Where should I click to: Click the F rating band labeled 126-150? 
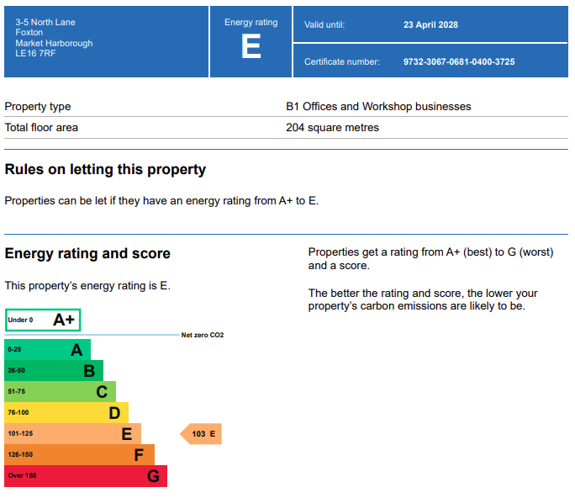(x=79, y=455)
